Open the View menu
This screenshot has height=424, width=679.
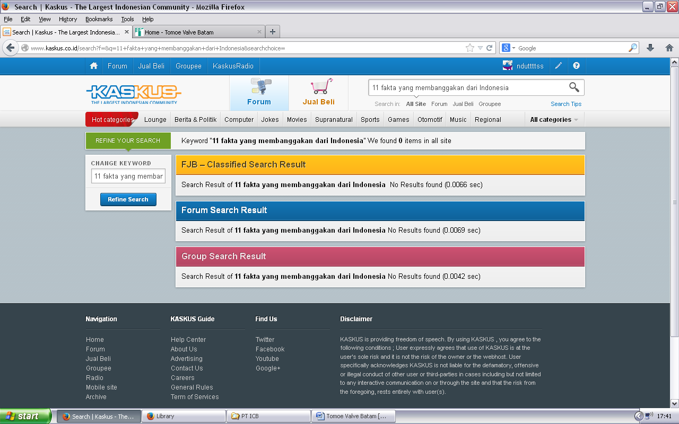45,19
